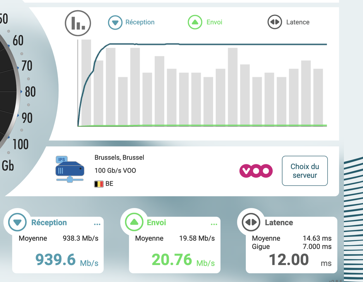Click the 100 mark on speed gauge

[20, 144]
